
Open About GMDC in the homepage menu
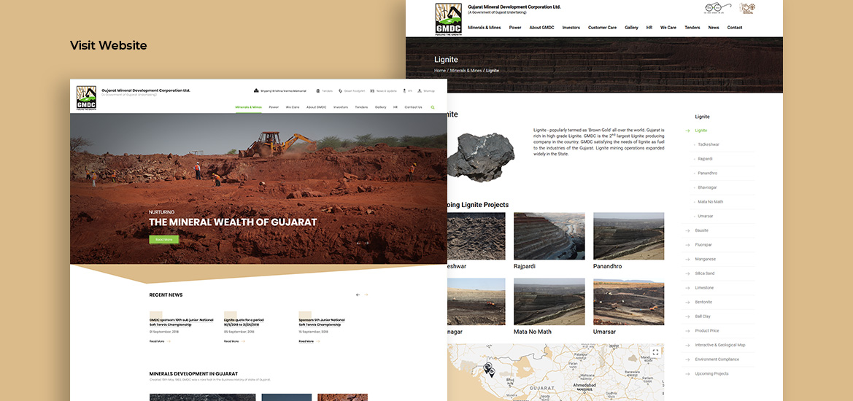(x=317, y=107)
